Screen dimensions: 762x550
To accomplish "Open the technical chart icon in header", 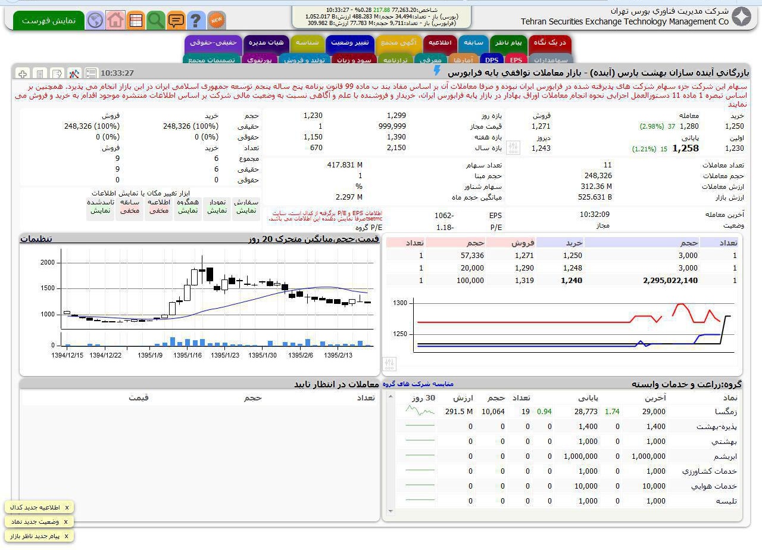I will pyautogui.click(x=74, y=74).
